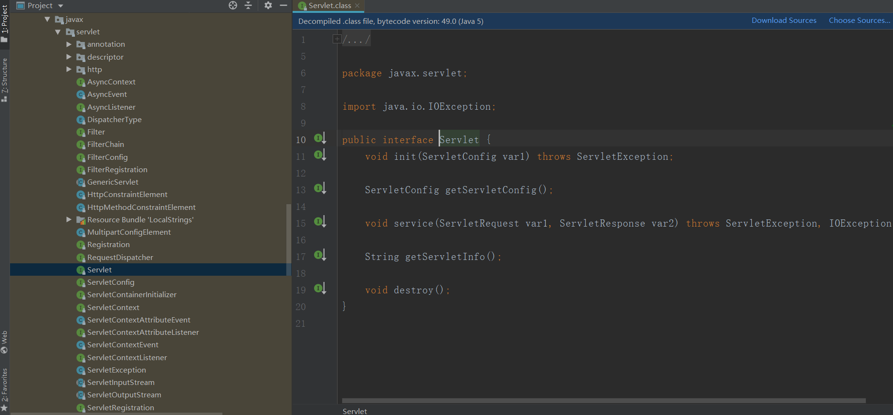
Task: Expand Resource Bundle 'LocalStrings'
Action: [x=69, y=219]
